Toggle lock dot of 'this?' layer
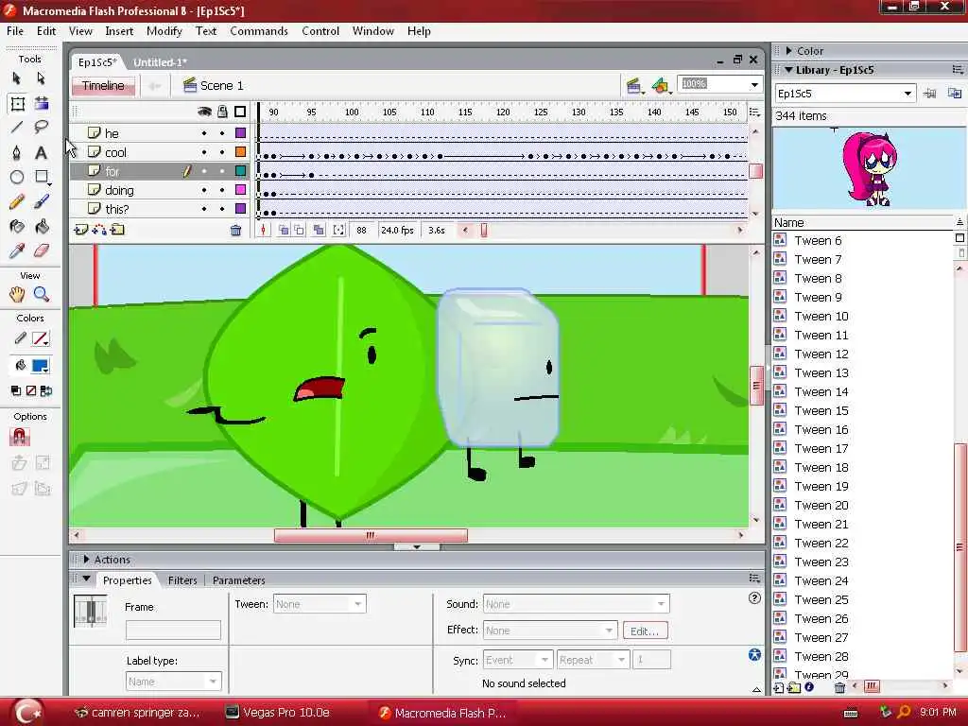This screenshot has width=968, height=726. point(222,209)
